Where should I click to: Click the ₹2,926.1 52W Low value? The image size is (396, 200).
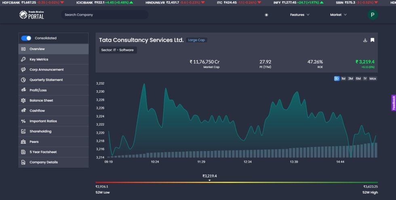coord(102,187)
